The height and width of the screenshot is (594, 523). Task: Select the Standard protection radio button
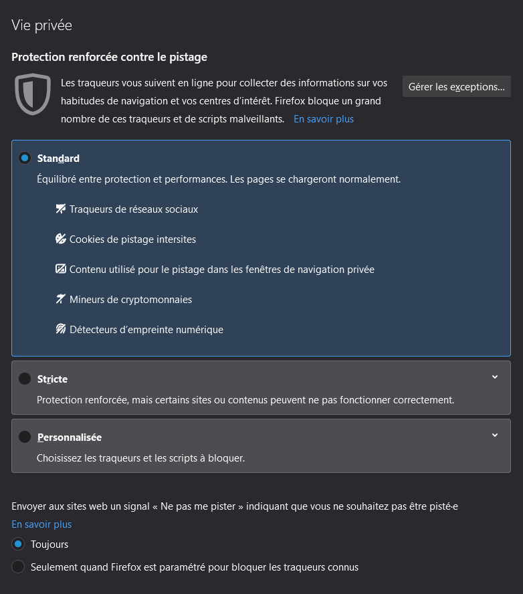[x=25, y=159]
